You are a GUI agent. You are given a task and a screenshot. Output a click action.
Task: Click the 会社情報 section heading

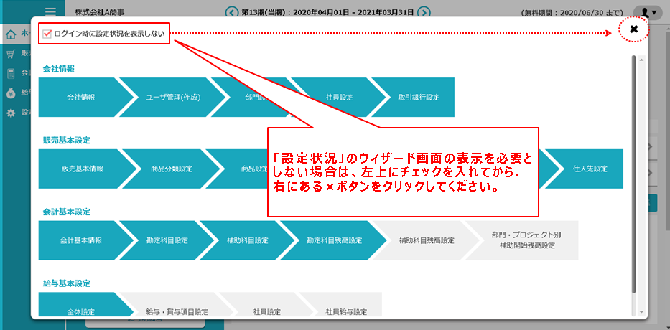click(59, 69)
